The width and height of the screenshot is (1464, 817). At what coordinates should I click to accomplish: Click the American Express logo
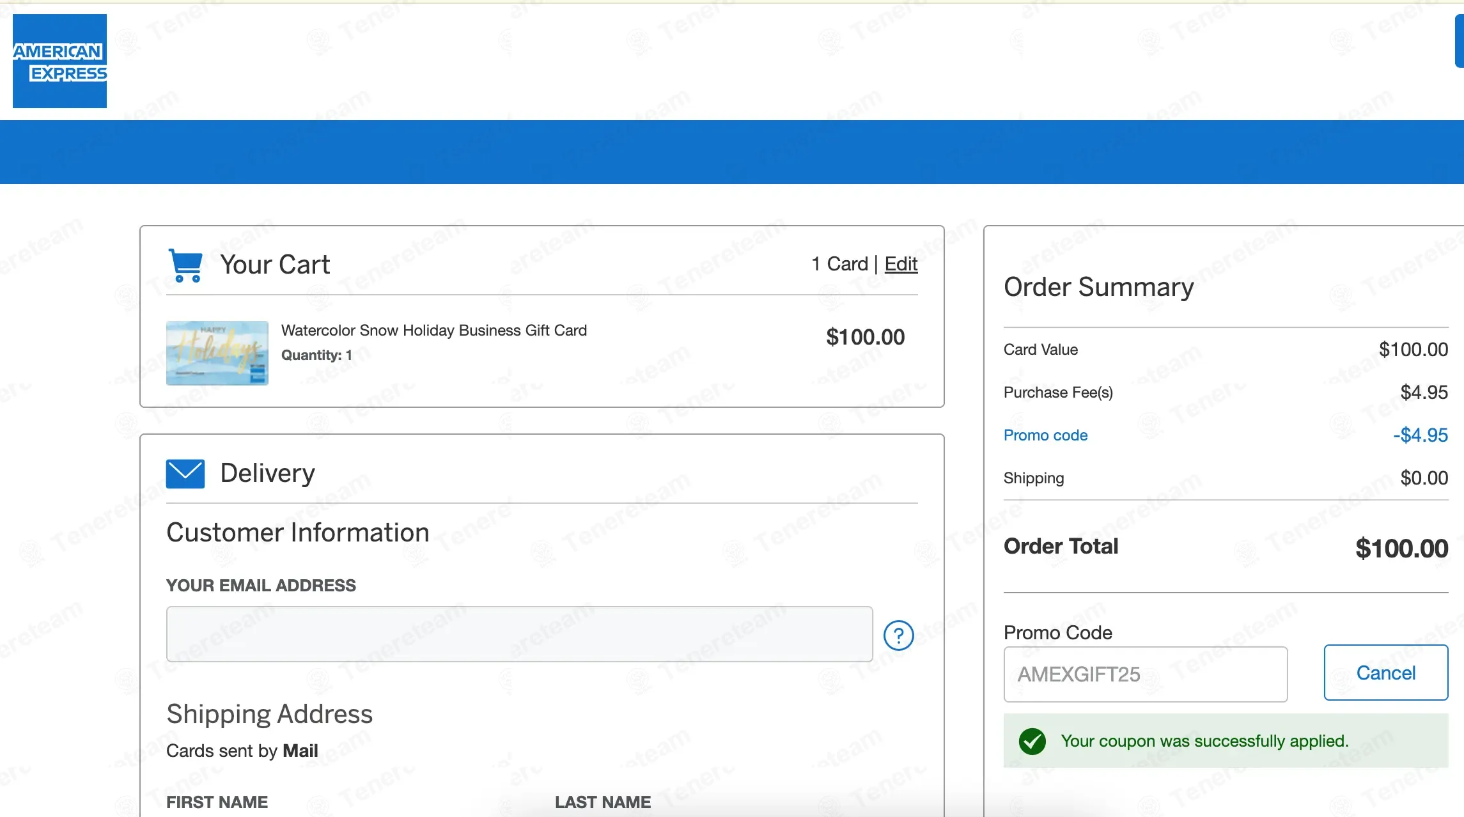point(59,61)
